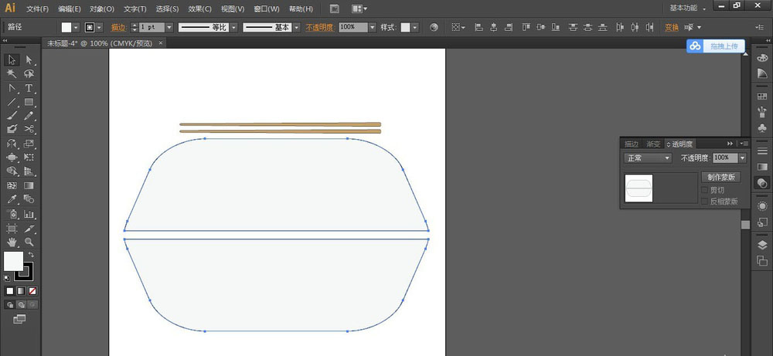Screen dimensions: 773x356
Task: Choose the Zoom tool magnifier
Action: [x=29, y=242]
